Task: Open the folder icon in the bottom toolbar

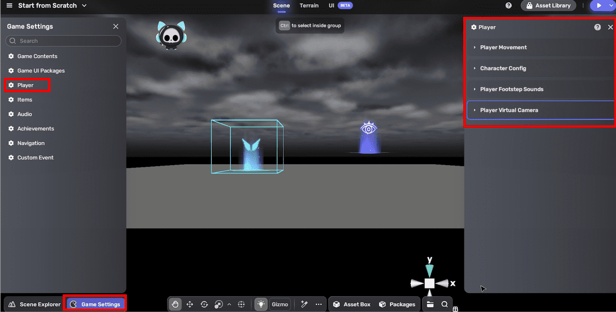Action: 430,304
